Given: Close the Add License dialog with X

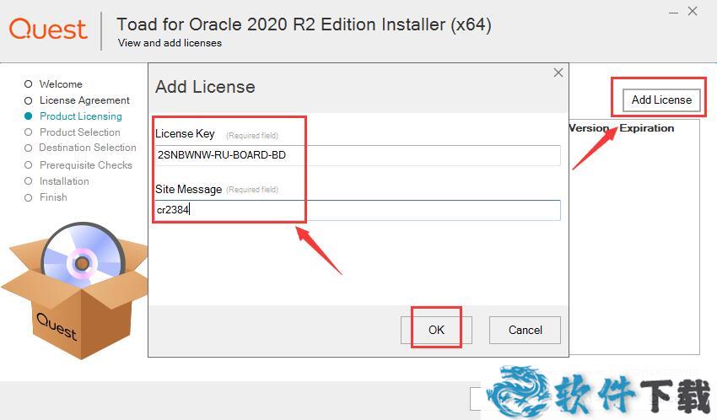Looking at the screenshot, I should pos(558,73).
